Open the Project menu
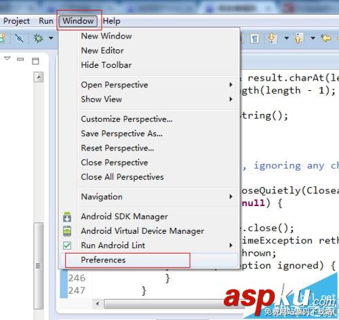The height and width of the screenshot is (320, 339). coord(16,21)
